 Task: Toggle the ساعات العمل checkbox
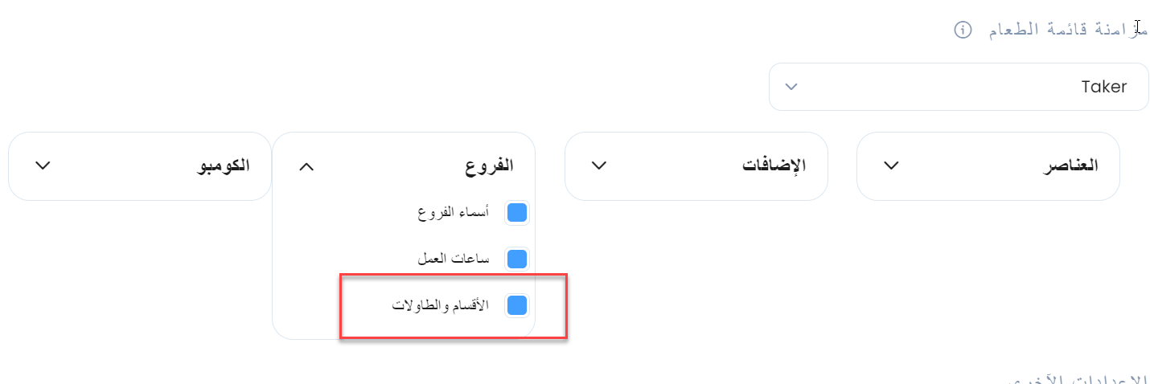click(517, 259)
